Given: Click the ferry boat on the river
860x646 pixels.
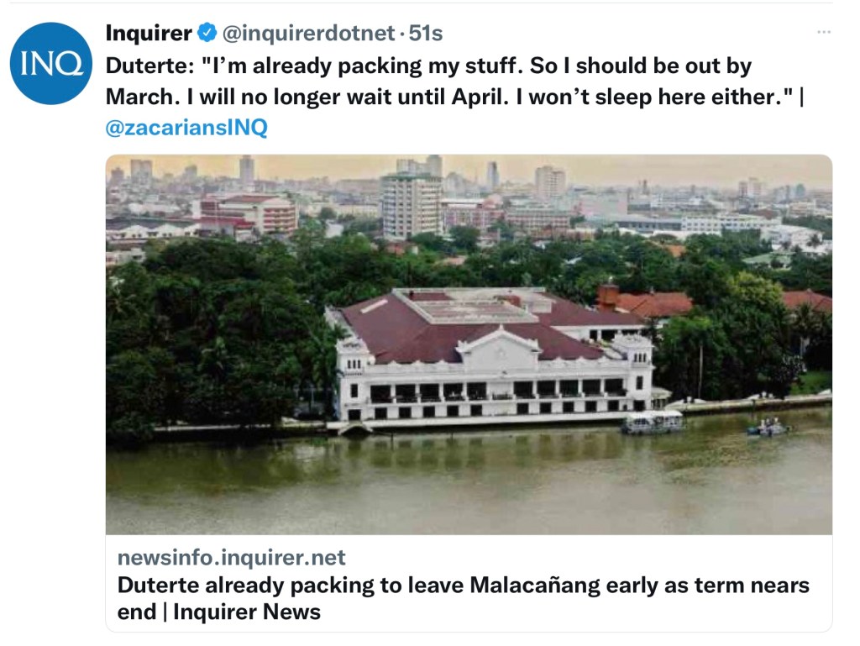Looking at the screenshot, I should [653, 423].
